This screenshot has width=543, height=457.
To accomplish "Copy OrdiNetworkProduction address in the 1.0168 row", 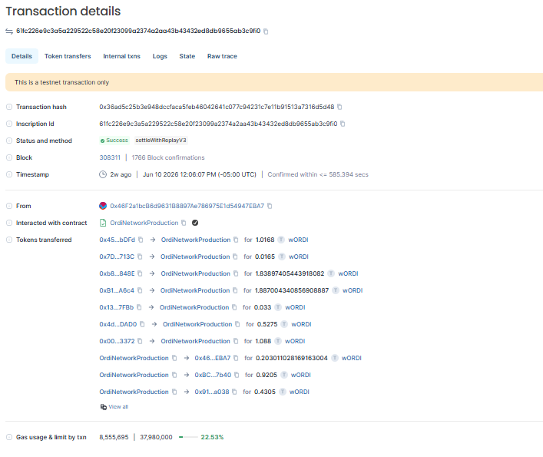I will pyautogui.click(x=236, y=240).
